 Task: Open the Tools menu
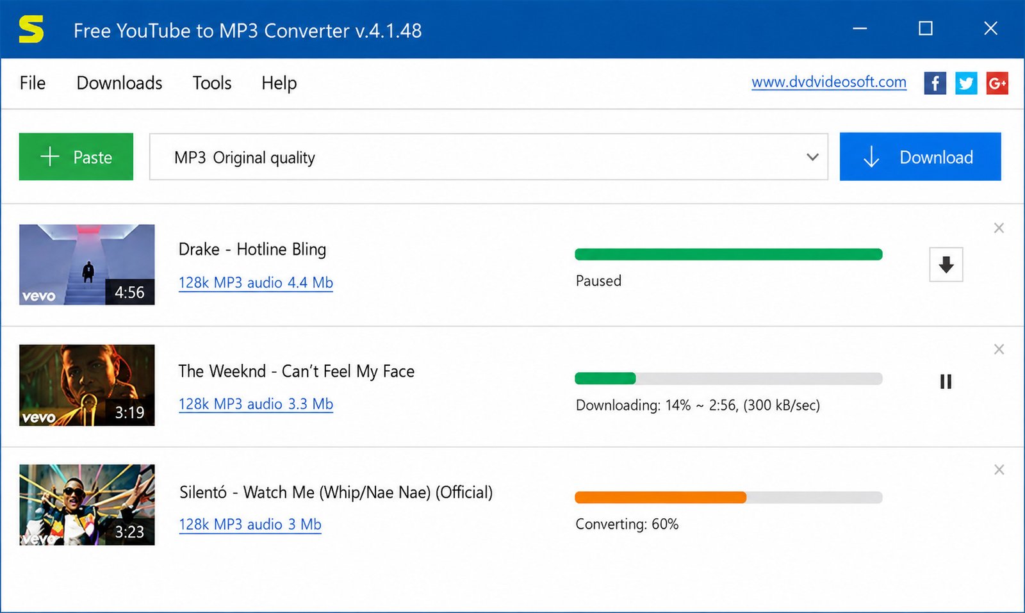(212, 83)
